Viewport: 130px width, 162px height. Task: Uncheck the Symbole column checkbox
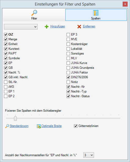(6, 58)
